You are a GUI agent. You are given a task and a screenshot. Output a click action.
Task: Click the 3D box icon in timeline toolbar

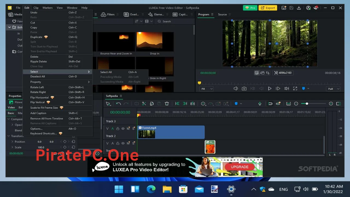(x=203, y=104)
